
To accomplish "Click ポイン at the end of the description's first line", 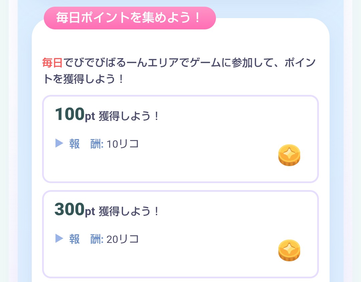I will [x=300, y=62].
